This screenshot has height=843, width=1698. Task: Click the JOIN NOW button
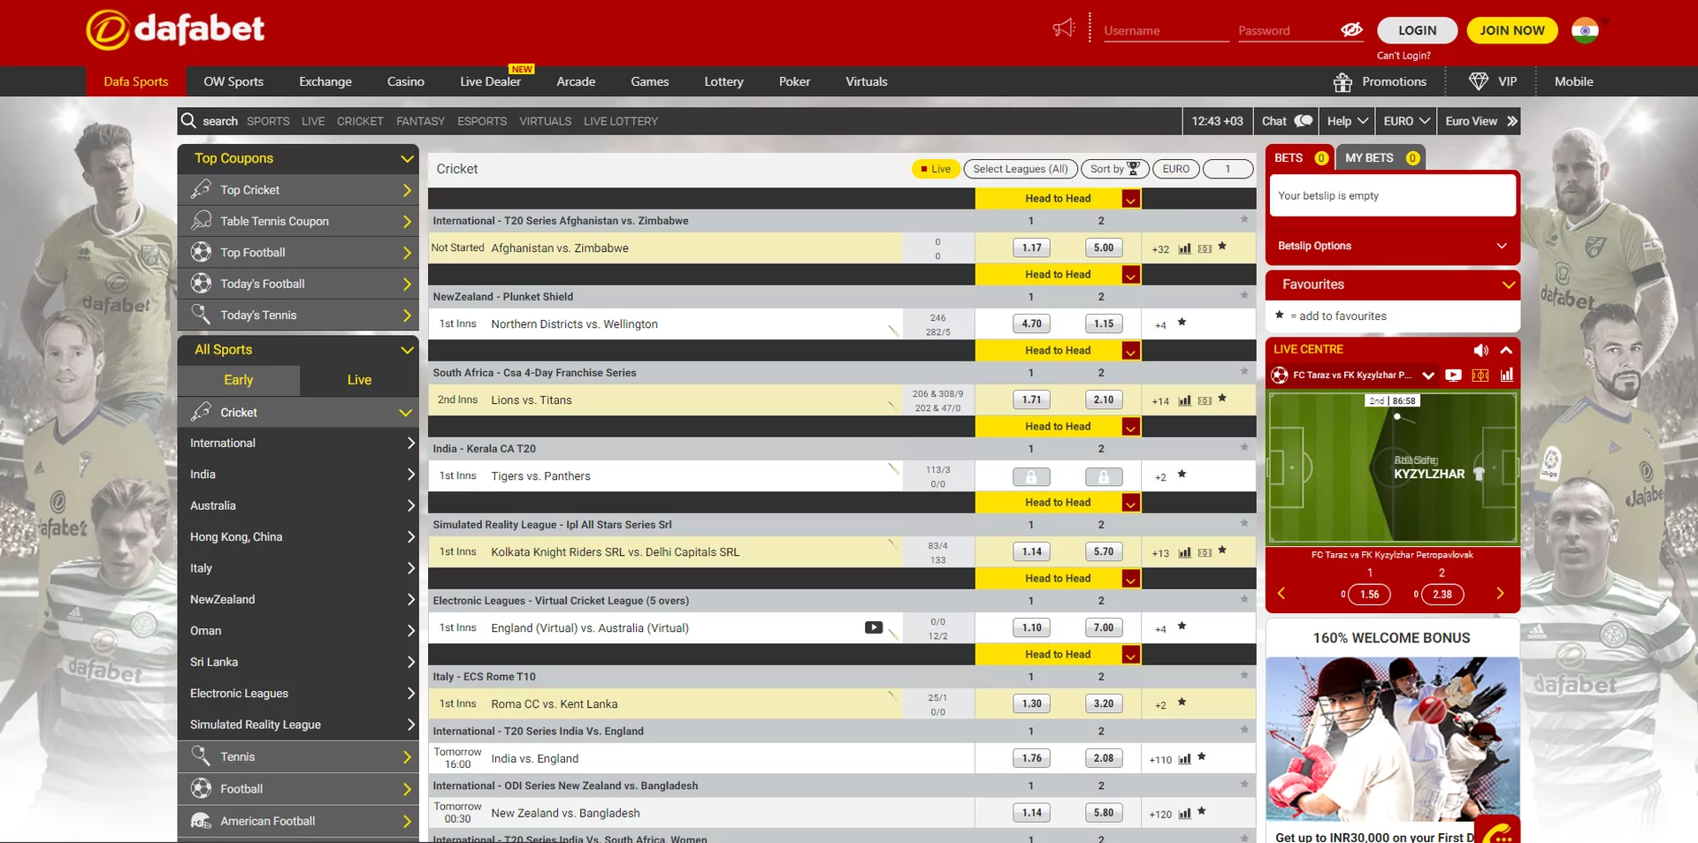point(1512,30)
